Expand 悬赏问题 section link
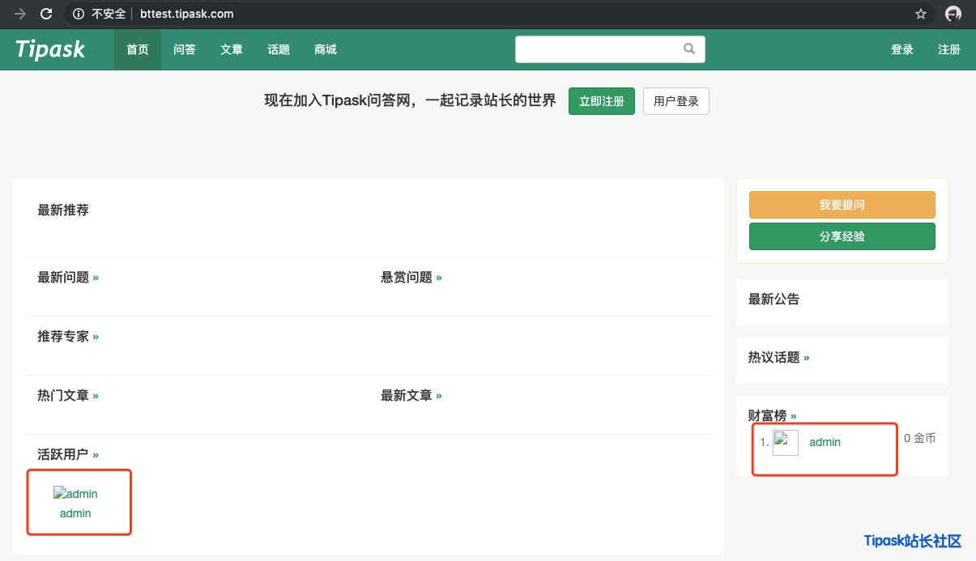Viewport: 976px width, 561px height. tap(439, 278)
